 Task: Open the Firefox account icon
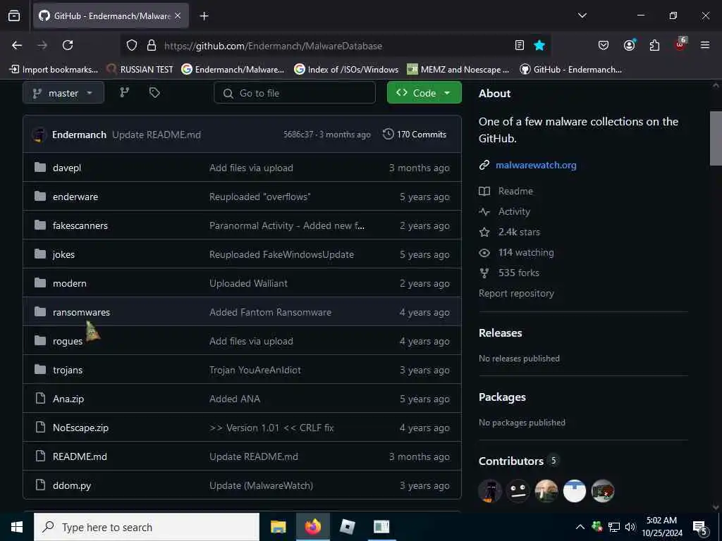click(x=629, y=45)
